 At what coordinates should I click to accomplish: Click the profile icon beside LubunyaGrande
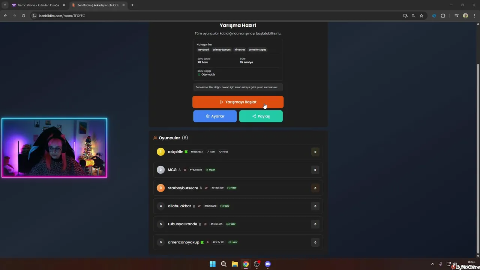pos(200,224)
